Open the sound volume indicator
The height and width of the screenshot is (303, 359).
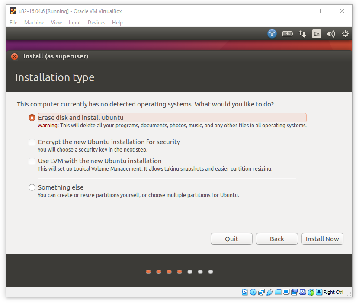[331, 34]
